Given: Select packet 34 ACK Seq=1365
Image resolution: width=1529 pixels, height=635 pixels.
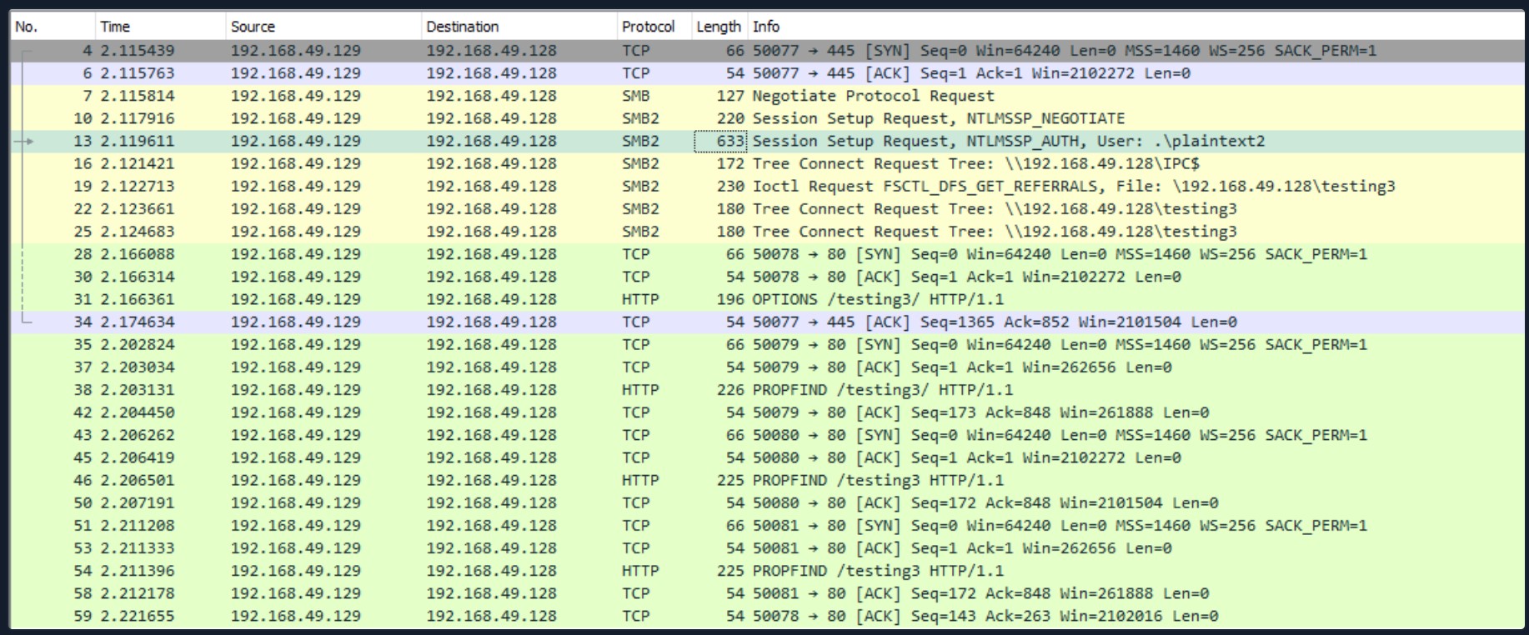Looking at the screenshot, I should point(767,322).
